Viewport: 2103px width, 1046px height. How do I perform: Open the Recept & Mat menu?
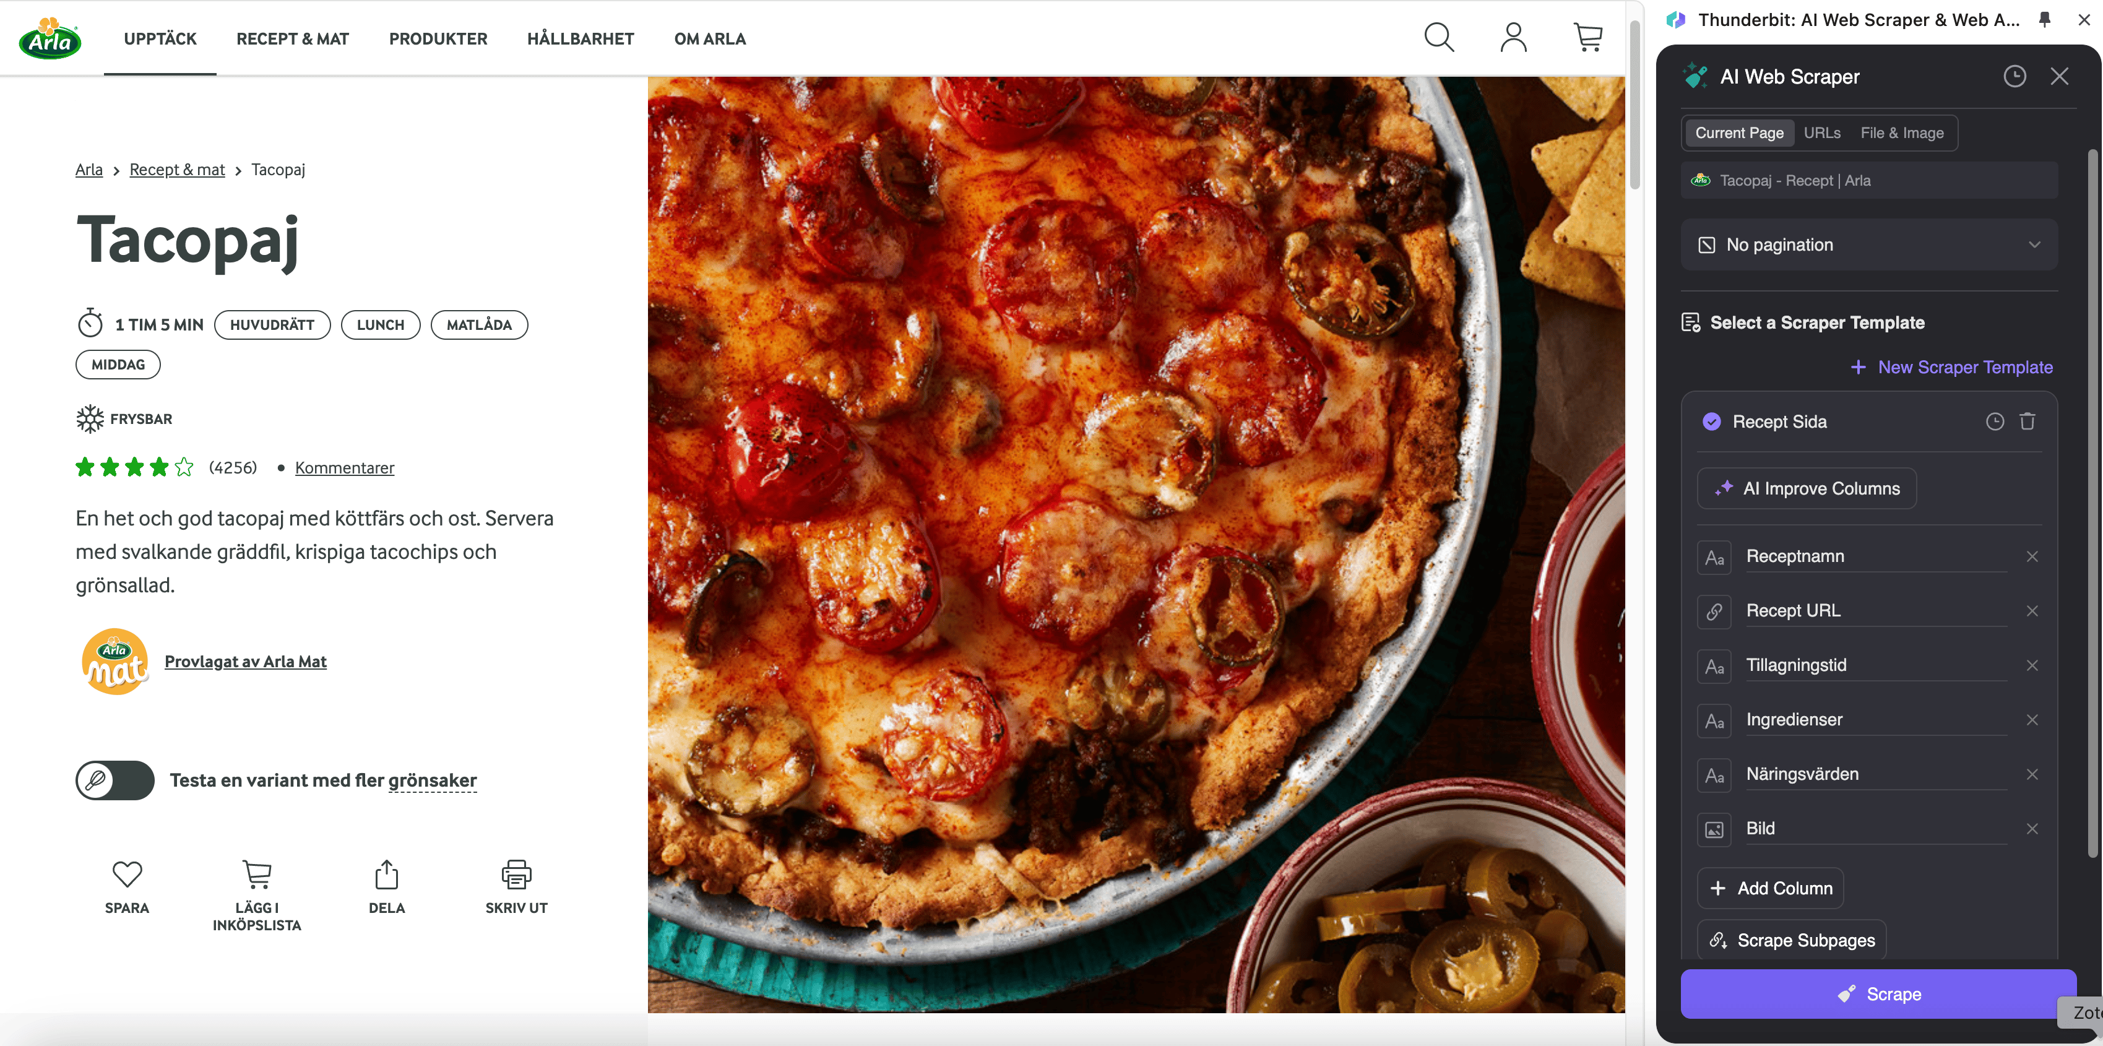(x=292, y=38)
